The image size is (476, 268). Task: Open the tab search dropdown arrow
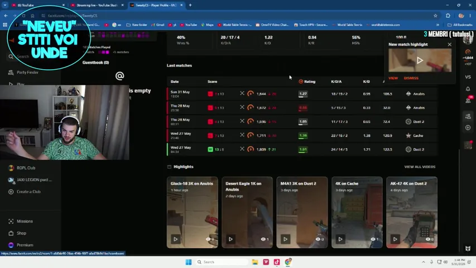(5, 5)
